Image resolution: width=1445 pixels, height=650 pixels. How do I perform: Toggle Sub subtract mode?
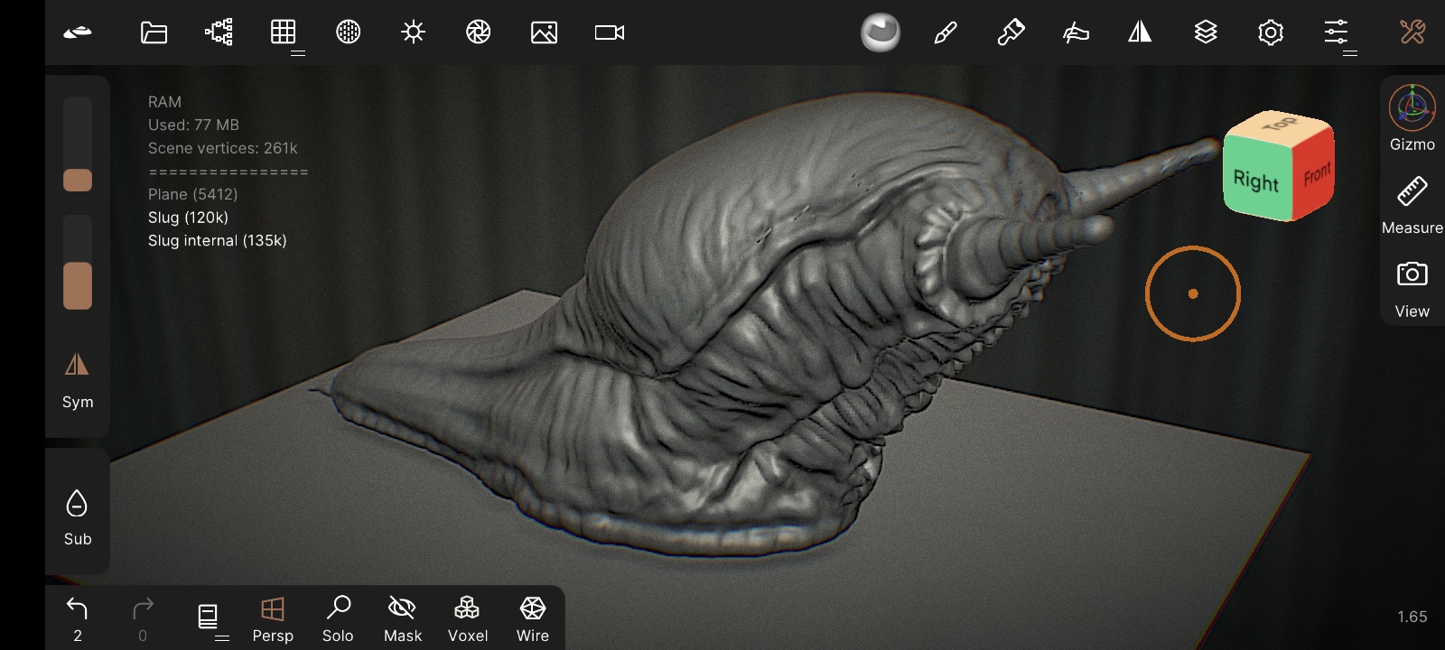(78, 517)
